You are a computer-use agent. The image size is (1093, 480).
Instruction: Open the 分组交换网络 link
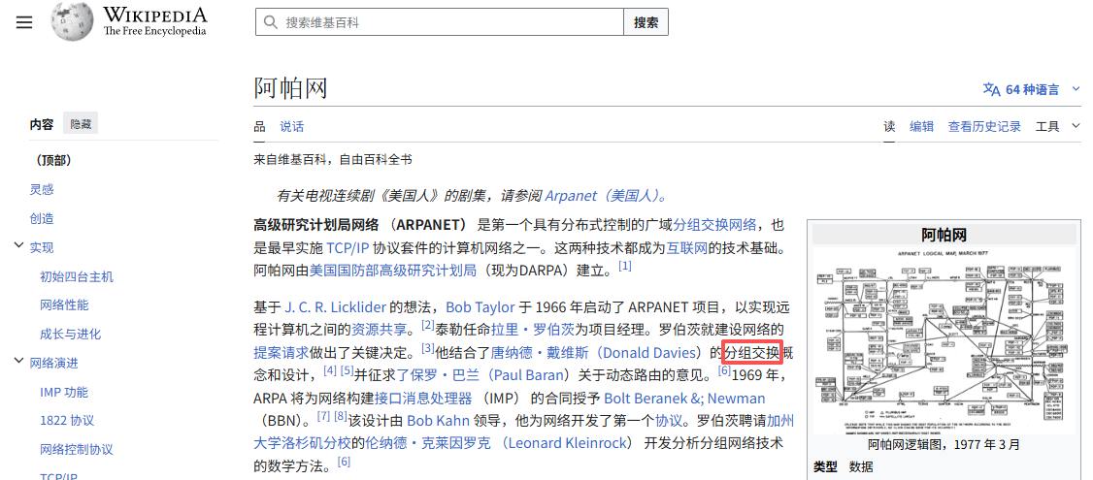(714, 225)
